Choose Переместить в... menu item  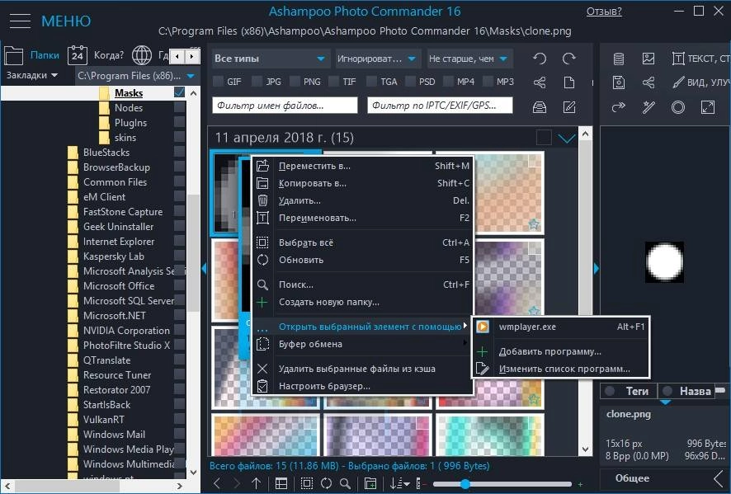click(361, 166)
